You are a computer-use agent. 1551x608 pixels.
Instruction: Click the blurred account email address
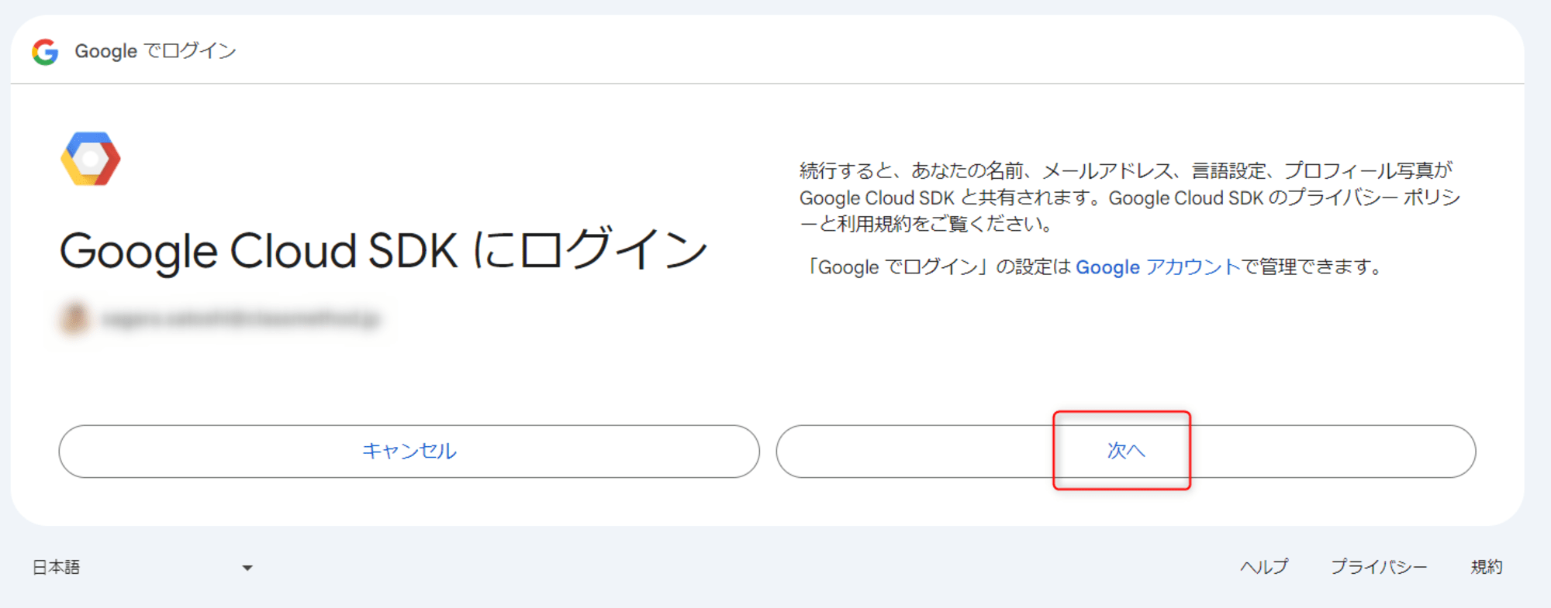[240, 319]
